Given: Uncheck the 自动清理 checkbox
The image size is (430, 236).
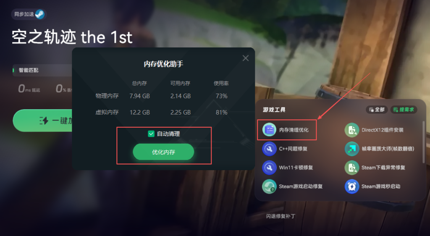Looking at the screenshot, I should 151,134.
